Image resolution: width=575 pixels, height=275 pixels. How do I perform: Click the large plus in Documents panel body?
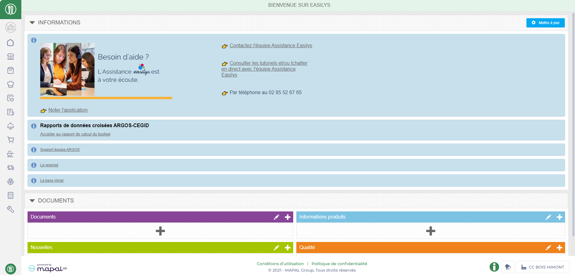point(160,231)
